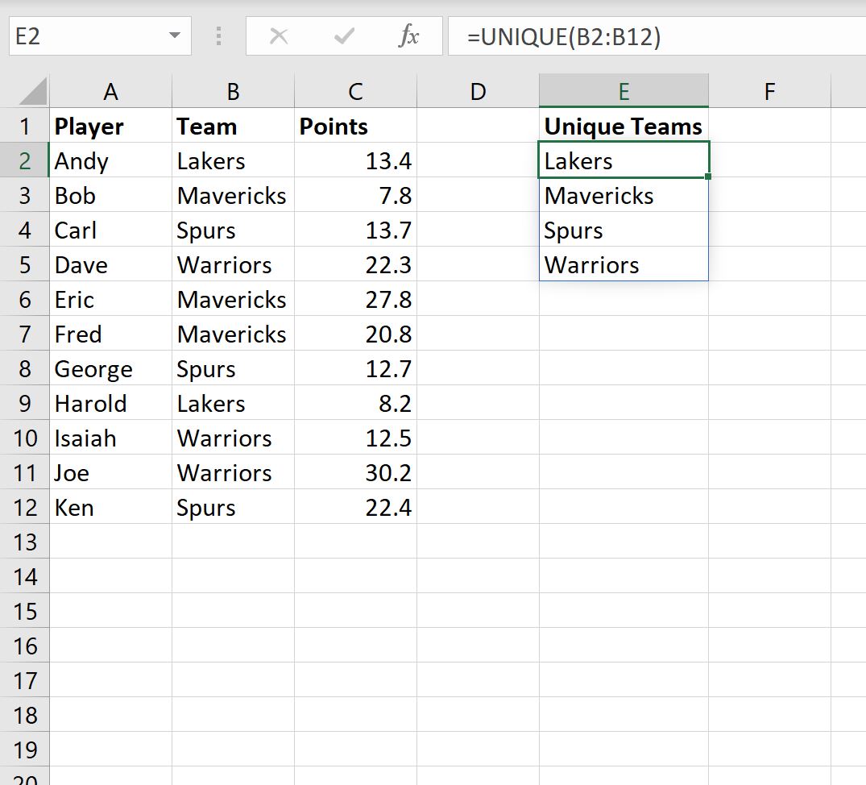Click the Cancel (X) formula bar icon
The width and height of the screenshot is (866, 785).
point(279,36)
